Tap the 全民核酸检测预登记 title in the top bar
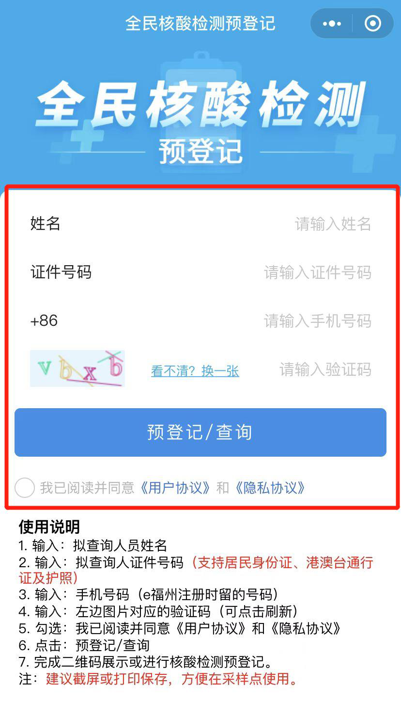The image size is (401, 702). 200,24
